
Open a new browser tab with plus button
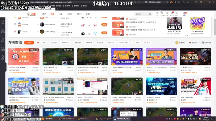click(57, 9)
